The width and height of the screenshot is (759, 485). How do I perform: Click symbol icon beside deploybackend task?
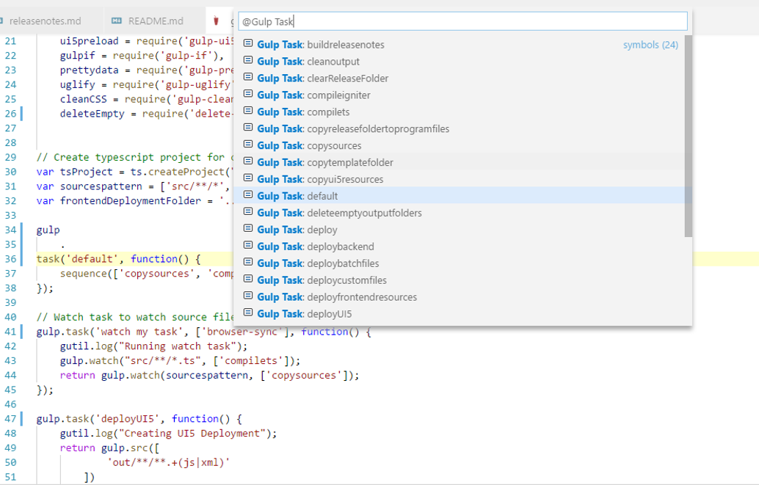(x=248, y=245)
